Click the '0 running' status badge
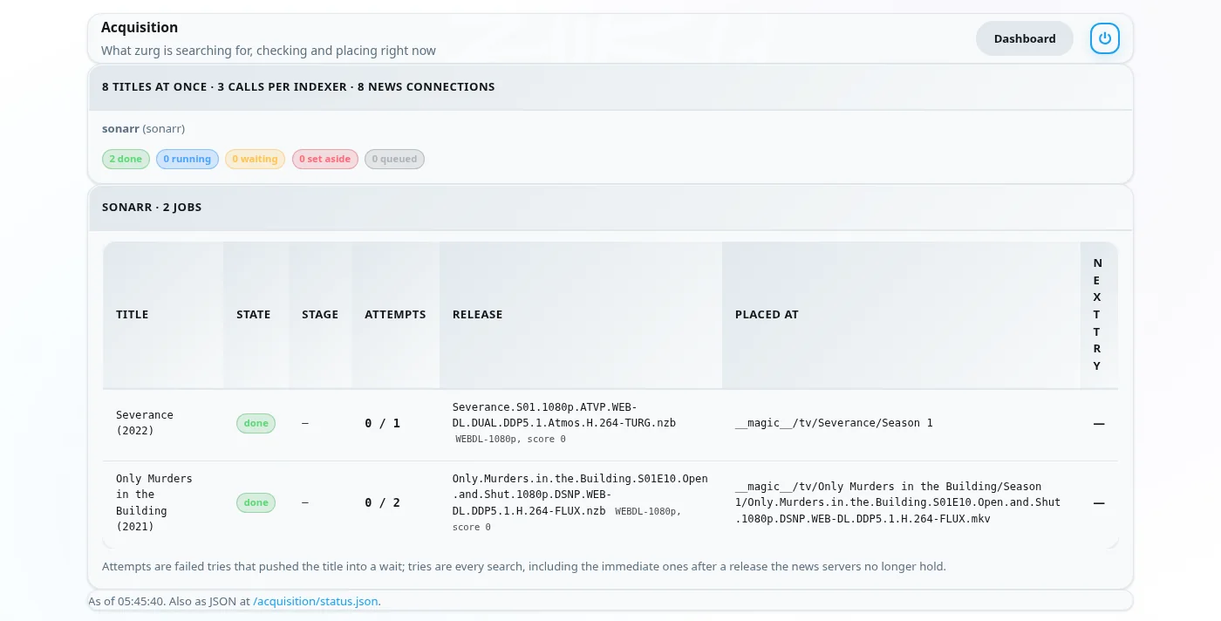 [x=188, y=159]
